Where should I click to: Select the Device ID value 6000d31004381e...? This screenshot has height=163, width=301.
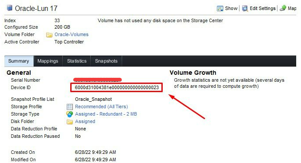coord(117,87)
